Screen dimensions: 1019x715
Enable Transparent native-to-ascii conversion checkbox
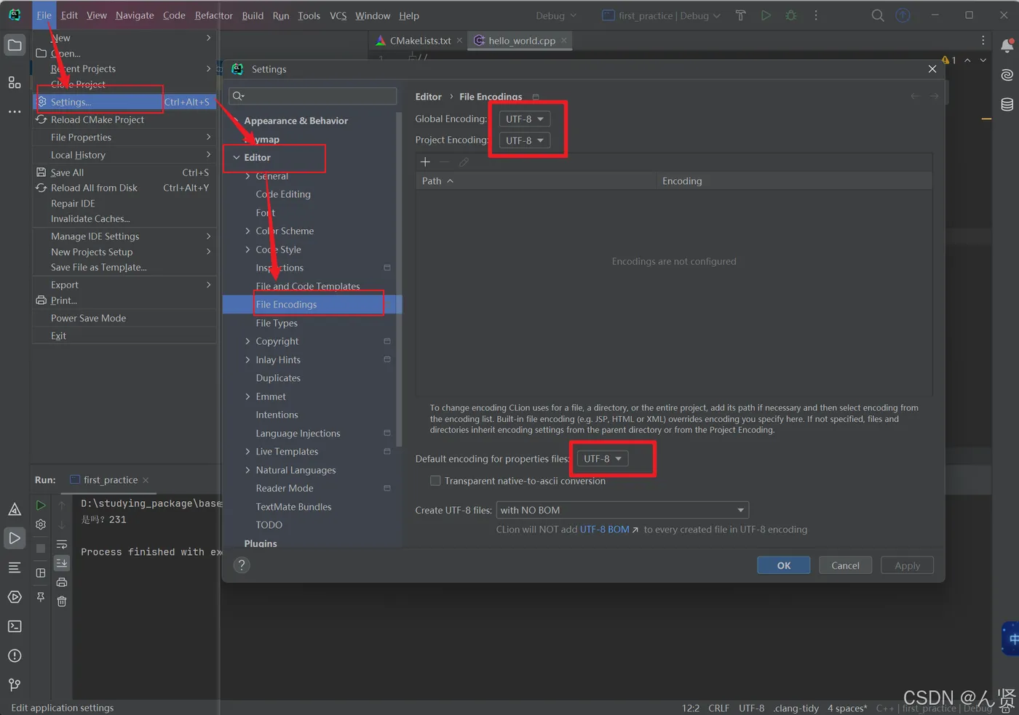435,481
